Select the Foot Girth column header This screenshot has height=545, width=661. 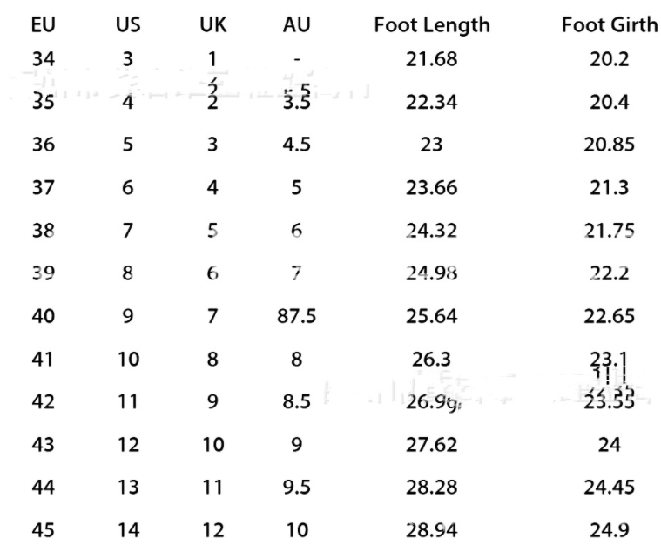coord(610,25)
